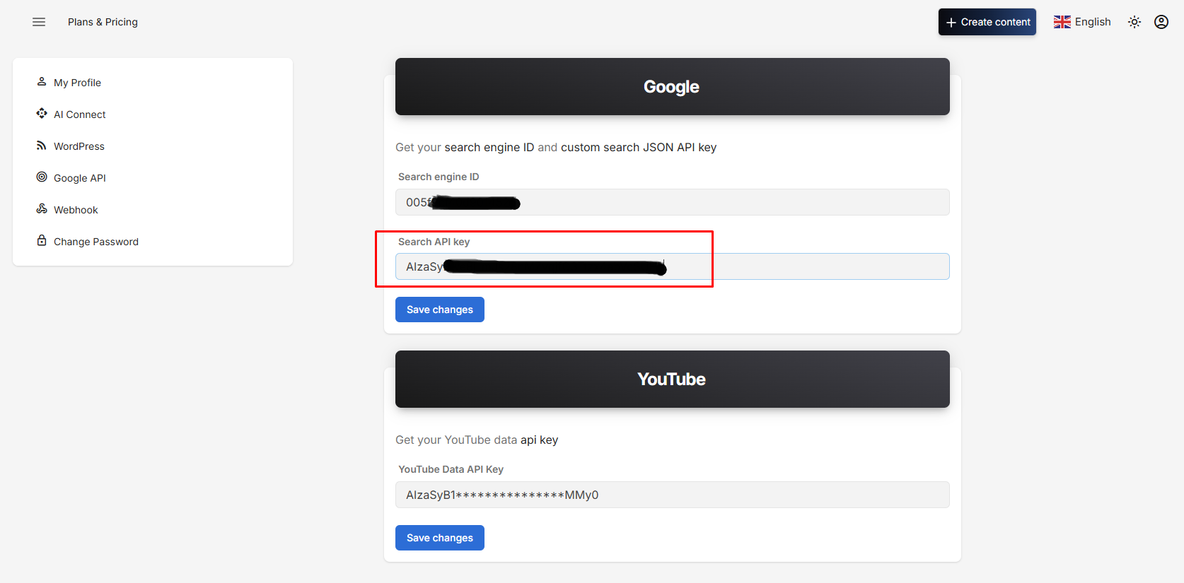The height and width of the screenshot is (583, 1184).
Task: Open Plans & Pricing page
Action: coord(103,22)
